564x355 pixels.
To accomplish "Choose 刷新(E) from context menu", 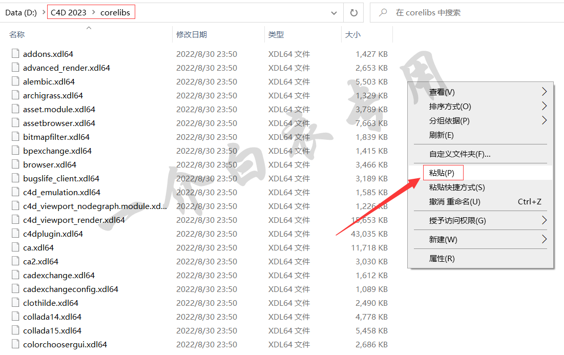I will coord(480,135).
